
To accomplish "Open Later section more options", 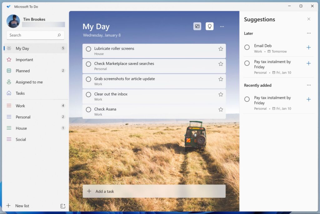I will tap(309, 33).
